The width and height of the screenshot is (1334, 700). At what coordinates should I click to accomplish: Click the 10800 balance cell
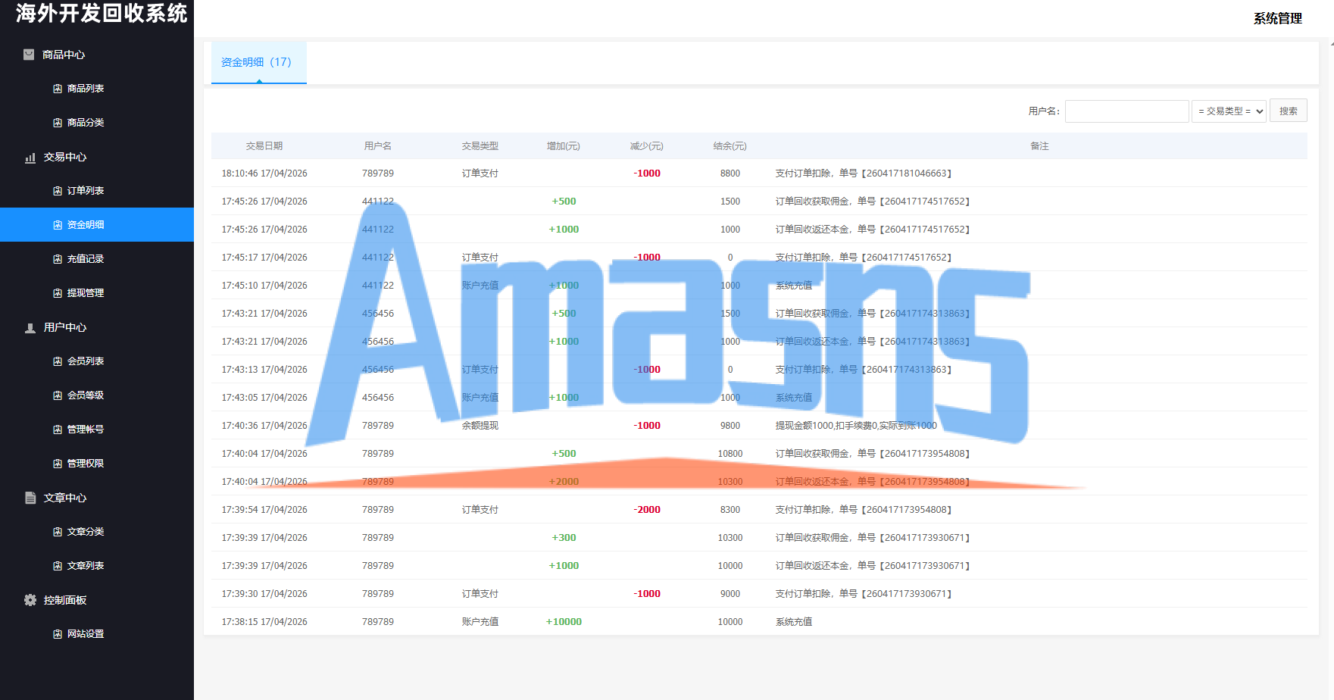(x=730, y=454)
